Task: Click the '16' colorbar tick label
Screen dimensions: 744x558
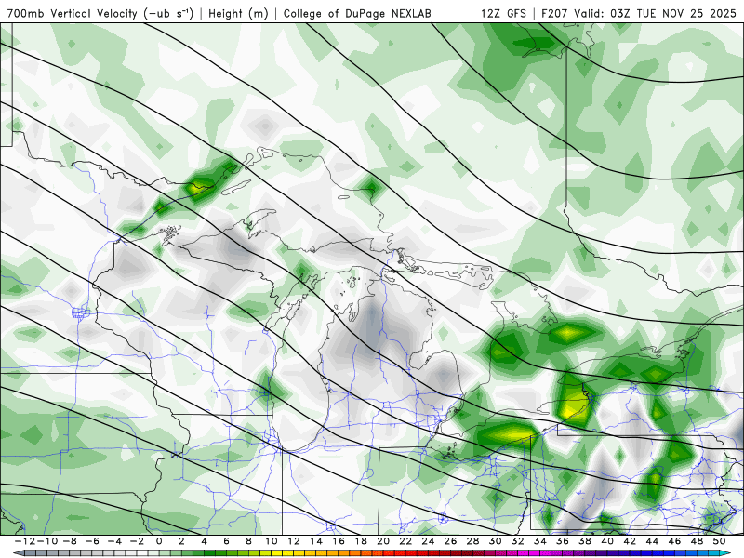Action: pos(339,541)
